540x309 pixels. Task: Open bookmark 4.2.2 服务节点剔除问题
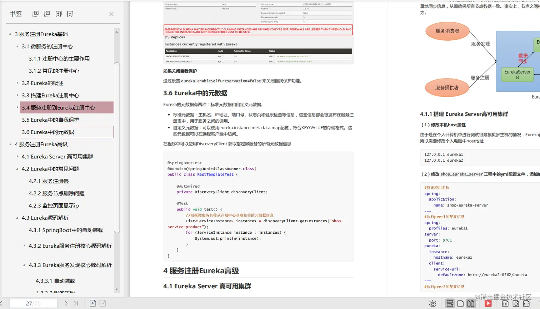[56, 193]
